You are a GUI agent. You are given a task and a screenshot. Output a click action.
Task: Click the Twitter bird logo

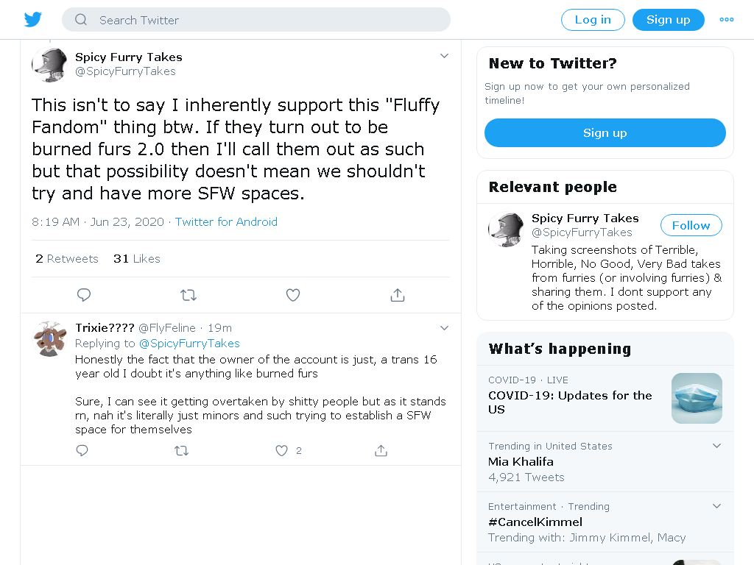(33, 20)
